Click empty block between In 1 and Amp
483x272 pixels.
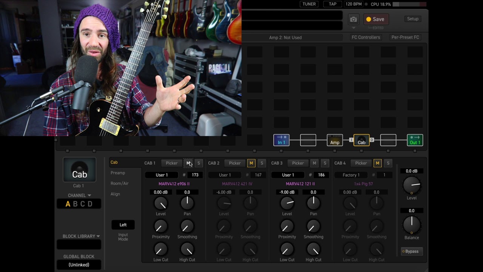pyautogui.click(x=308, y=140)
